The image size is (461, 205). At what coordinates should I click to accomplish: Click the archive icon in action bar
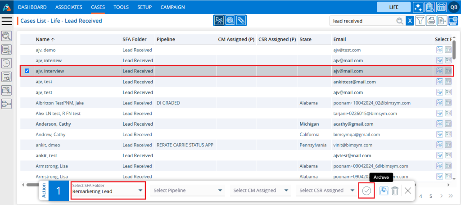[x=383, y=191]
